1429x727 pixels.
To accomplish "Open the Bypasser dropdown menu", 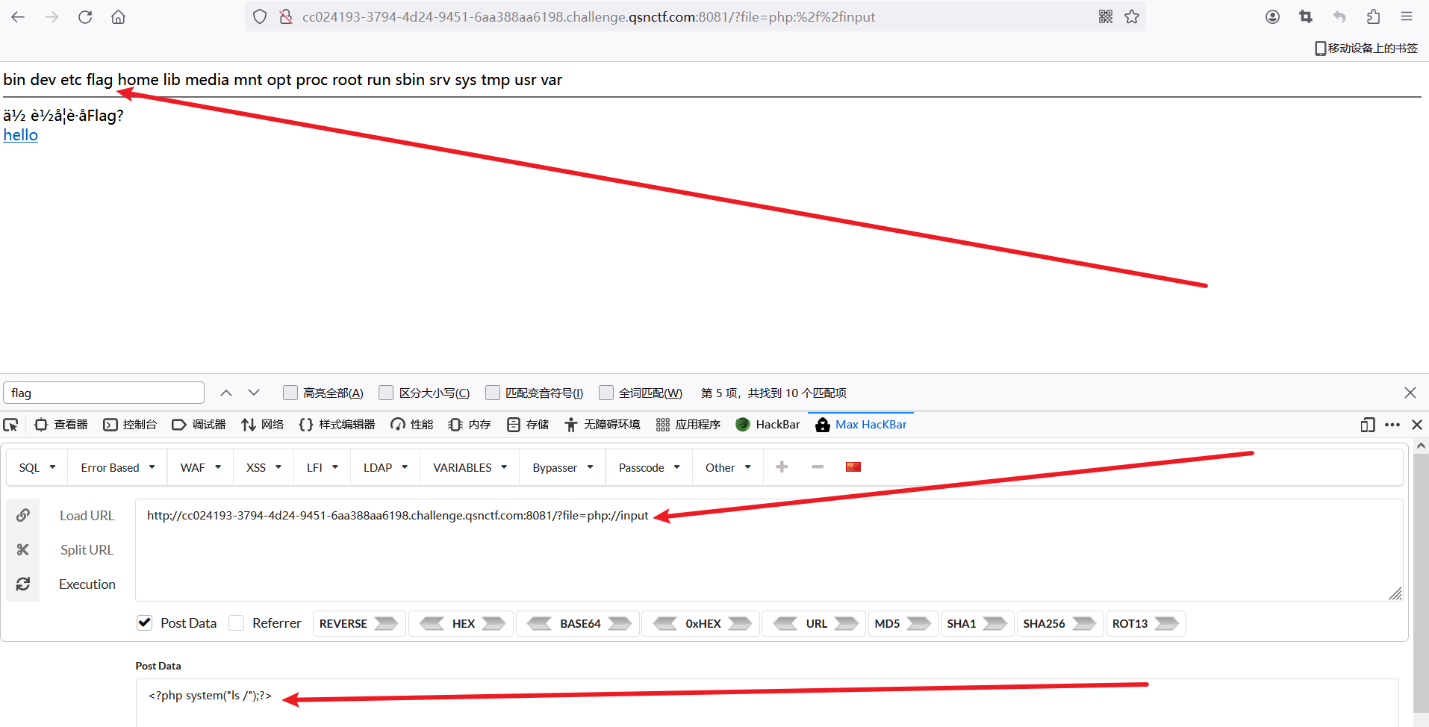I will (x=561, y=467).
